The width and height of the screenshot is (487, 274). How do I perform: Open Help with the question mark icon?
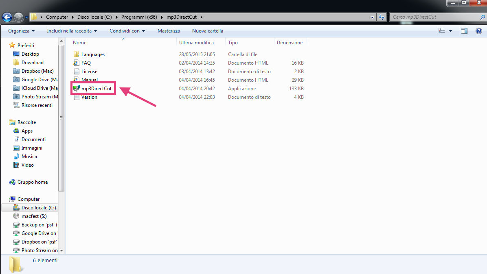point(478,30)
